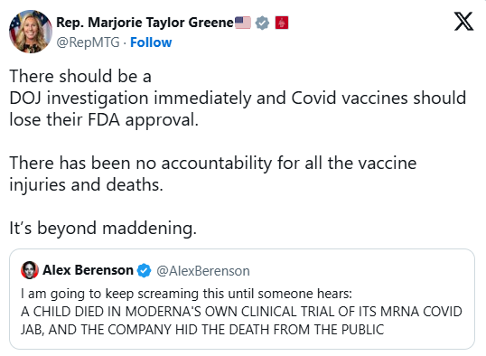The height and width of the screenshot is (356, 486).
Task: Follow the @RepMTG account
Action: tap(151, 42)
